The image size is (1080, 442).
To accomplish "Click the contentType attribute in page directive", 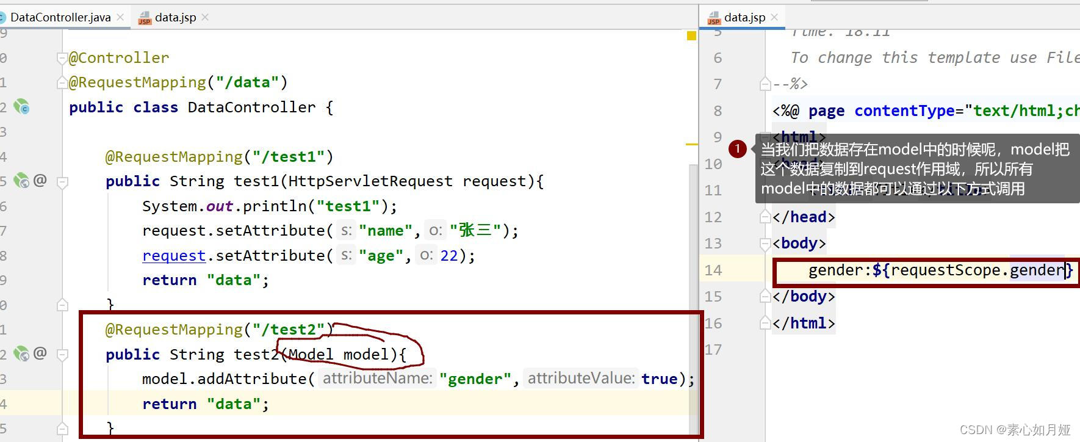I will [904, 111].
